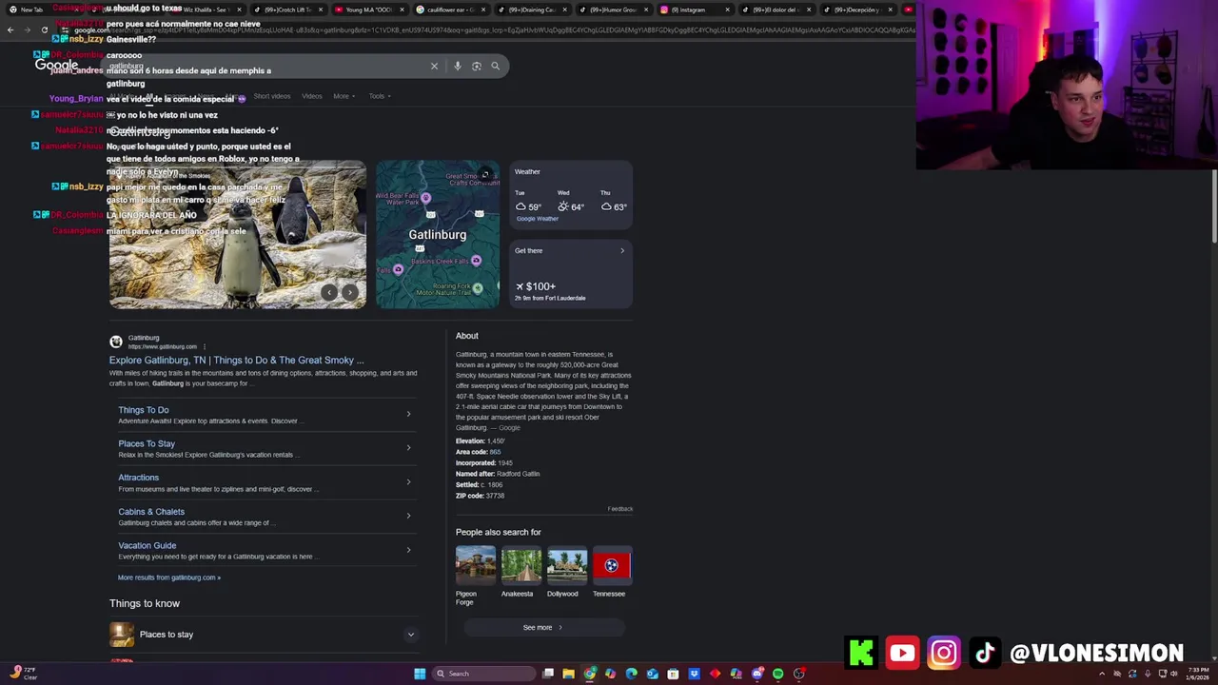This screenshot has width=1218, height=685.
Task: Go back with browser back arrow
Action: pyautogui.click(x=10, y=29)
